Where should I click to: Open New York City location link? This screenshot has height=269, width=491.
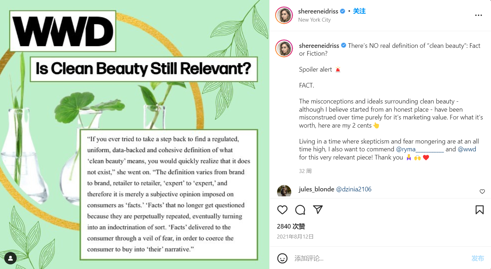[x=314, y=20]
